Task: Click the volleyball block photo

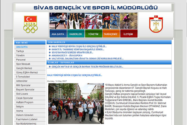Action: tap(76, 21)
